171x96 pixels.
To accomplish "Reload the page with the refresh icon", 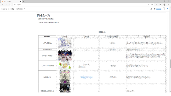I will coord(10,5).
